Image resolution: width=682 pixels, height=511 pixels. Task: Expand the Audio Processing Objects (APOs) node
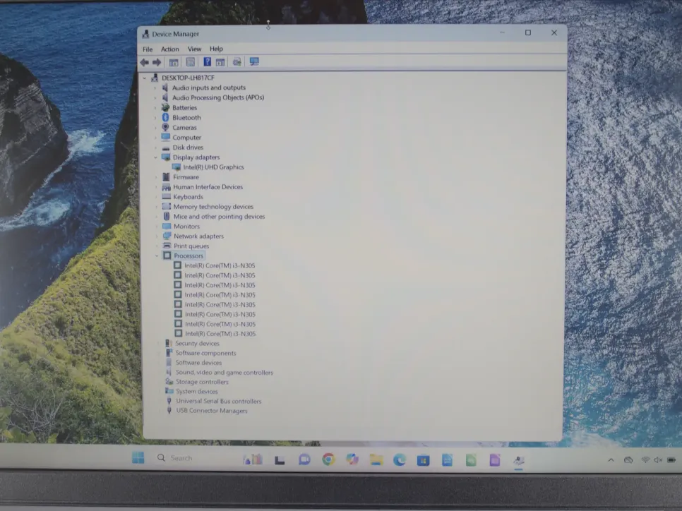point(155,98)
